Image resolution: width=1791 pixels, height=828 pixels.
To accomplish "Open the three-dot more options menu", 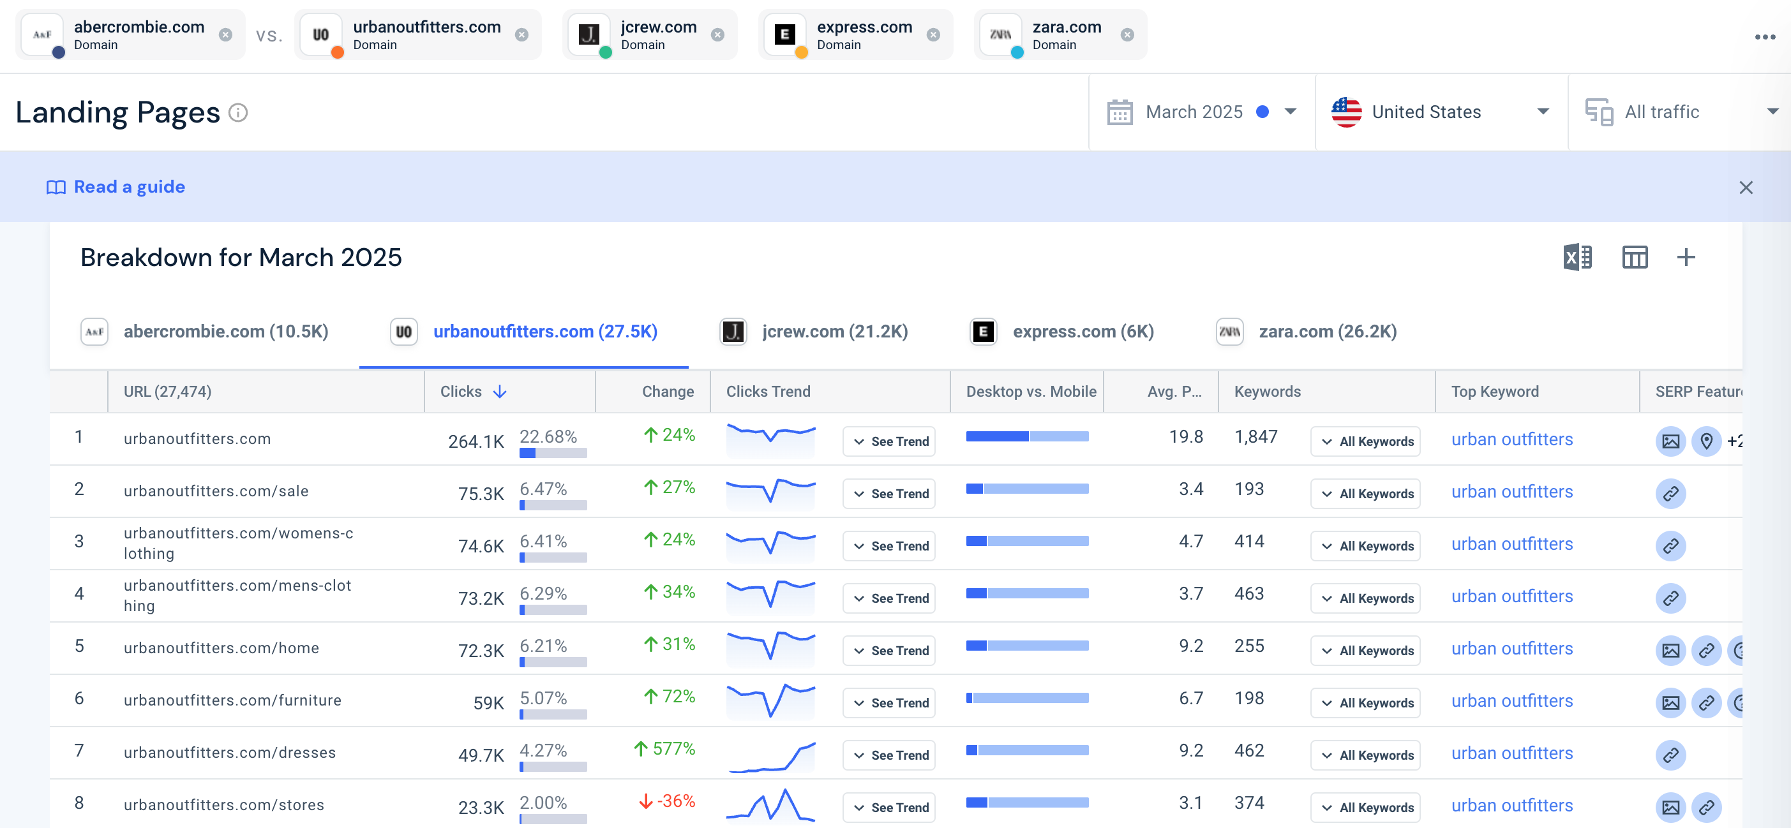I will (1765, 37).
